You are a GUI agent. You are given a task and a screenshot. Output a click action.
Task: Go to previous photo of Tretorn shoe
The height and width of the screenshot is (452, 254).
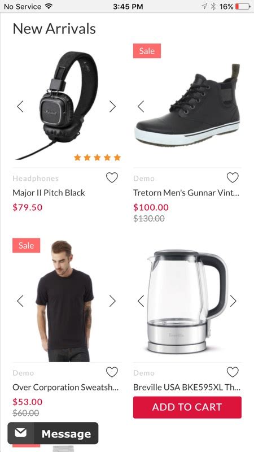pyautogui.click(x=141, y=106)
